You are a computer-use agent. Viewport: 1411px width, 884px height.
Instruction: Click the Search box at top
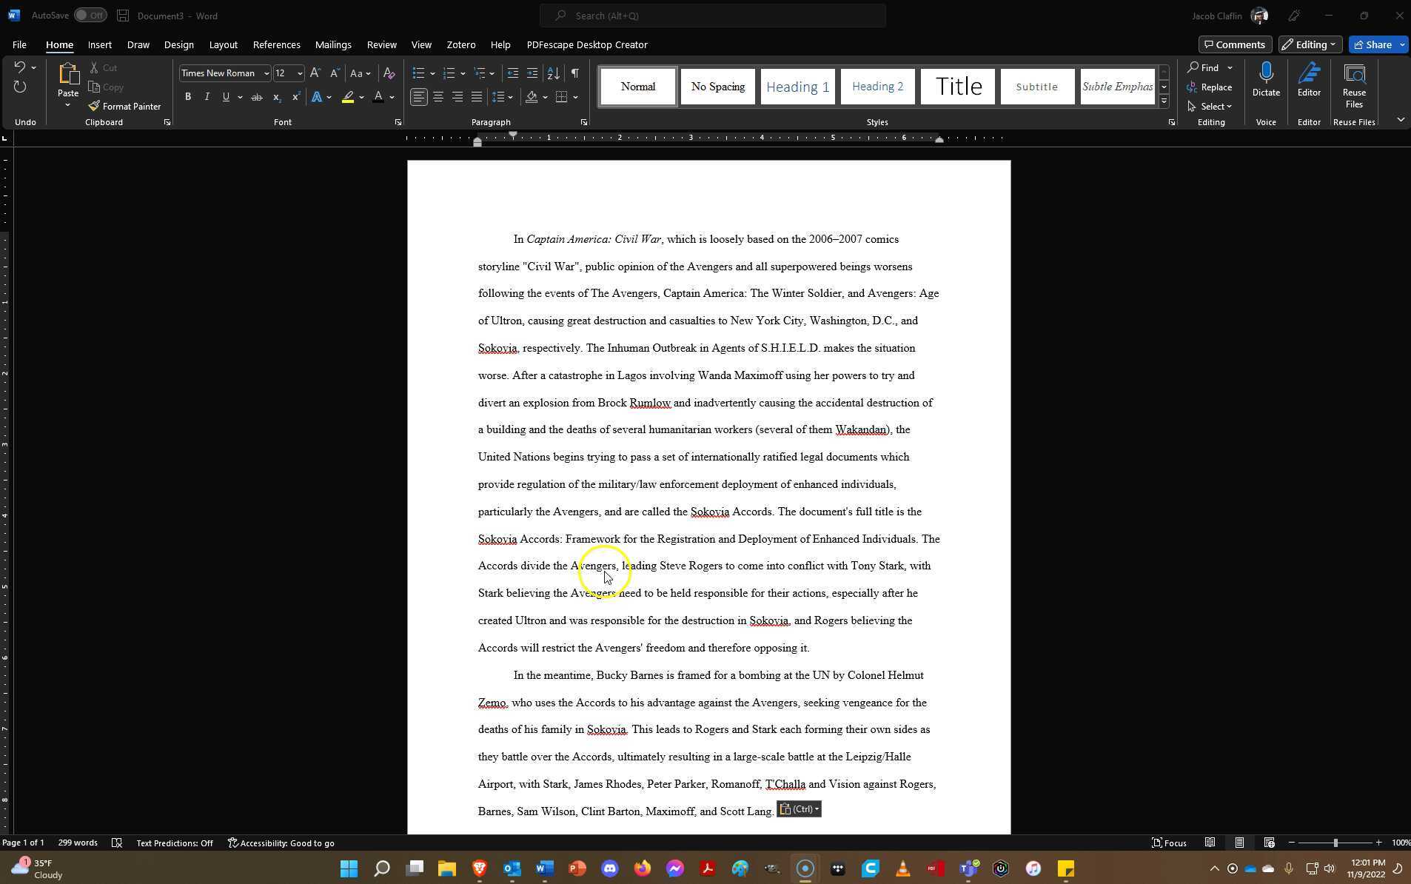pyautogui.click(x=712, y=15)
